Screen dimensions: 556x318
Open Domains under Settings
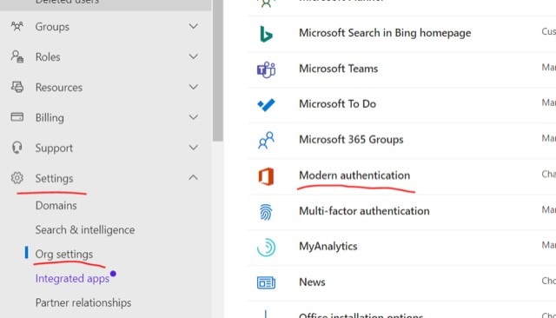[56, 206]
